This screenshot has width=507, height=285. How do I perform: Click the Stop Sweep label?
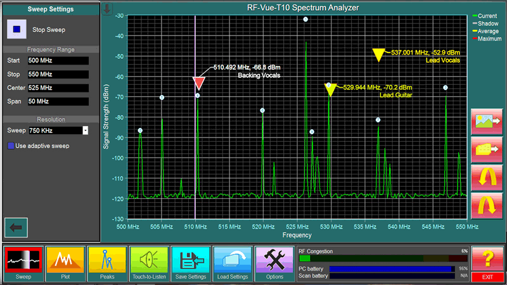pyautogui.click(x=49, y=30)
